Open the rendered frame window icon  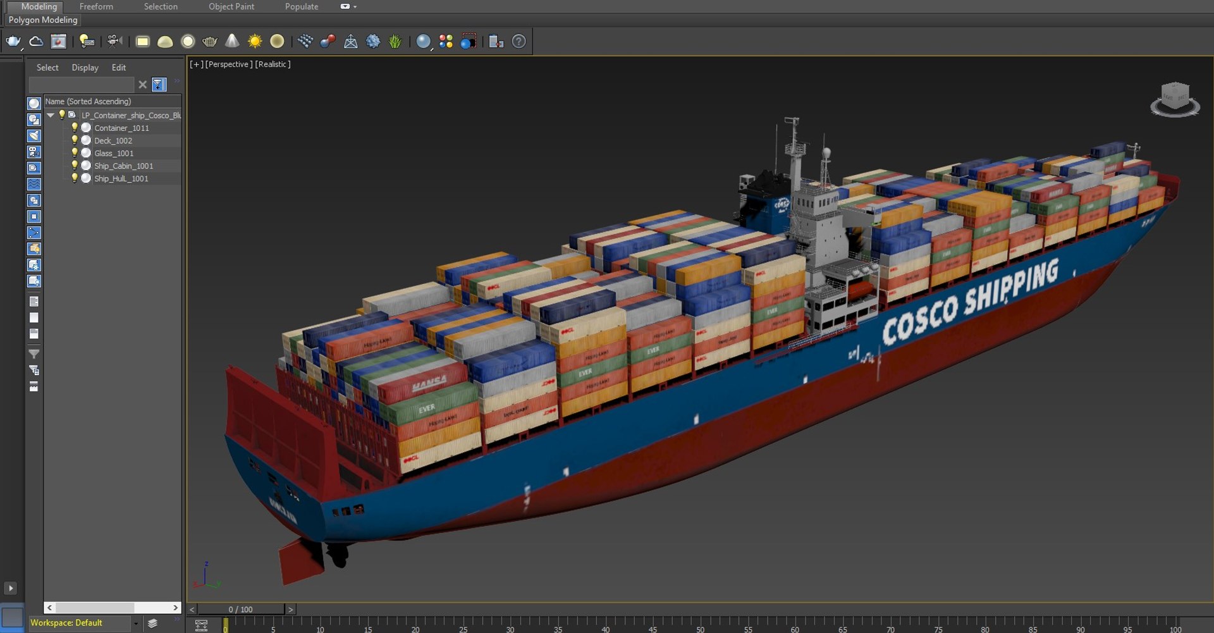point(58,42)
